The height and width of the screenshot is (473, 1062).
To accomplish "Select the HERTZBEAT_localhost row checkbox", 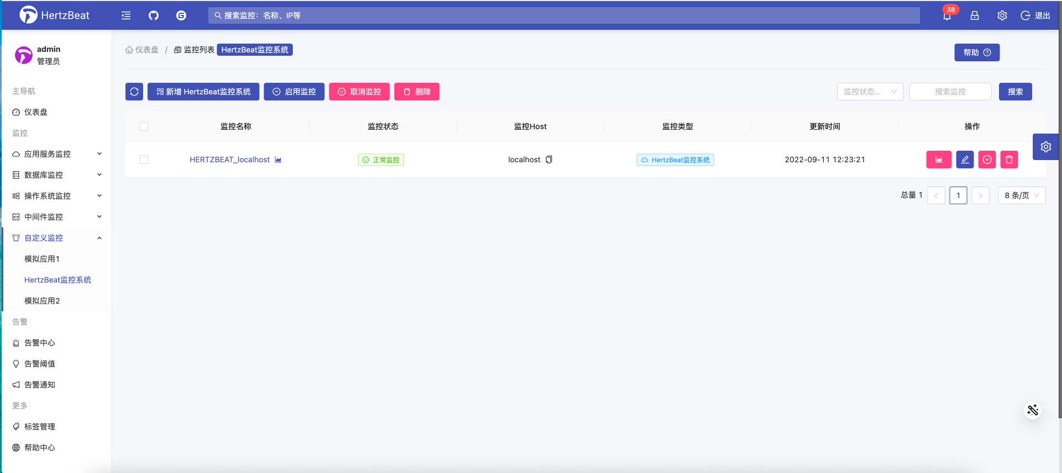I will tap(144, 160).
